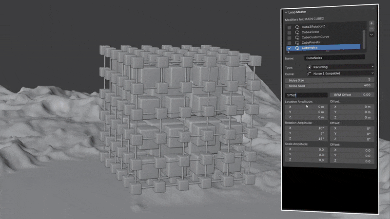
Task: Enable the Cube3RotationZ modifier checkbox
Action: [x=289, y=27]
